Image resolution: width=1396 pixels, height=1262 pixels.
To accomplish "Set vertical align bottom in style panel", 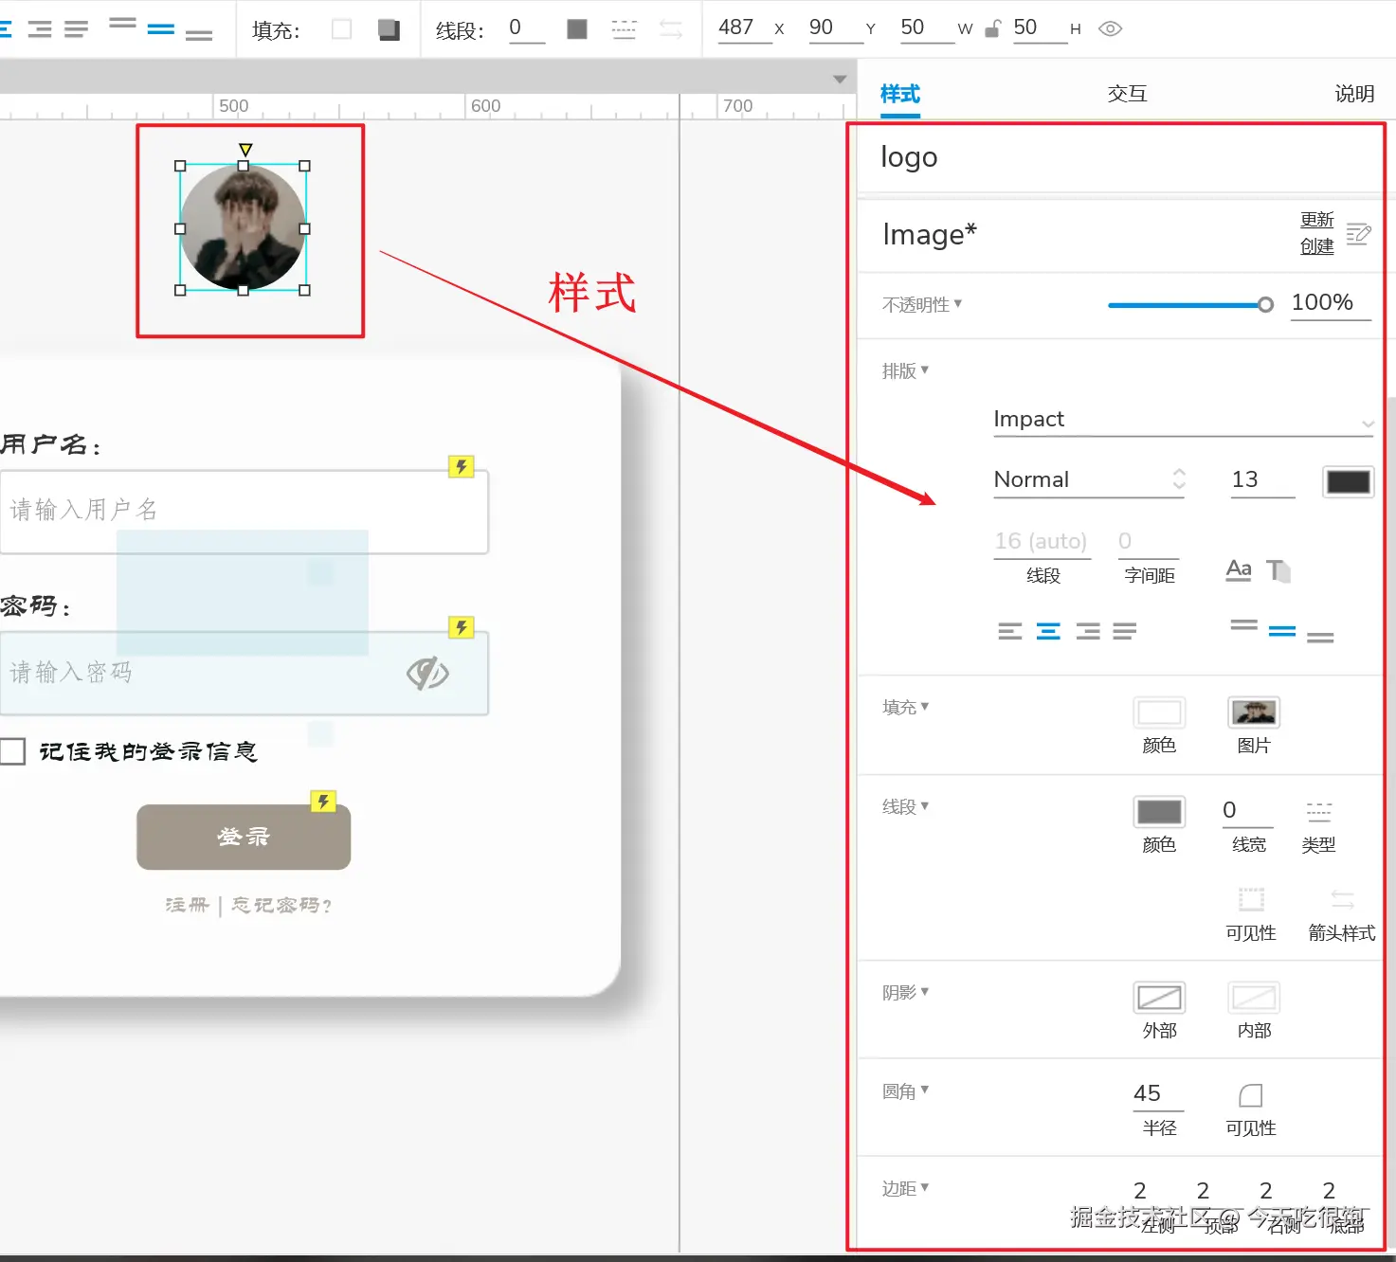I will click(1320, 638).
